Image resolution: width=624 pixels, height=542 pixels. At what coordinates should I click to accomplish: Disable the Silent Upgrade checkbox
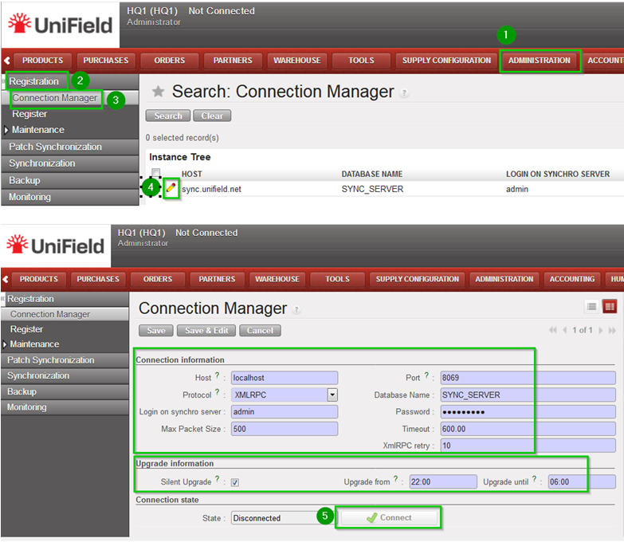[x=235, y=482]
